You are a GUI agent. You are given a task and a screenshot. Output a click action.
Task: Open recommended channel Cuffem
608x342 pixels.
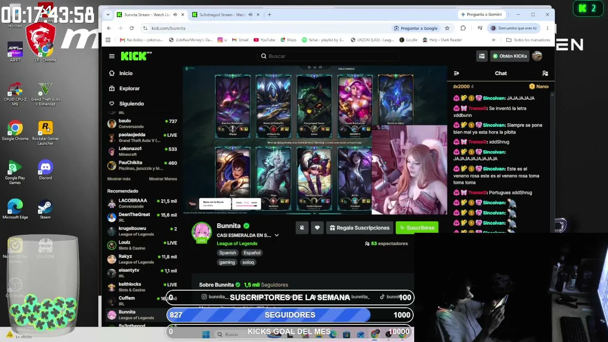[142, 301]
